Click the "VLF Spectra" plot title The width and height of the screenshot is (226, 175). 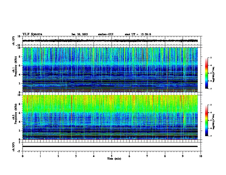coord(32,34)
